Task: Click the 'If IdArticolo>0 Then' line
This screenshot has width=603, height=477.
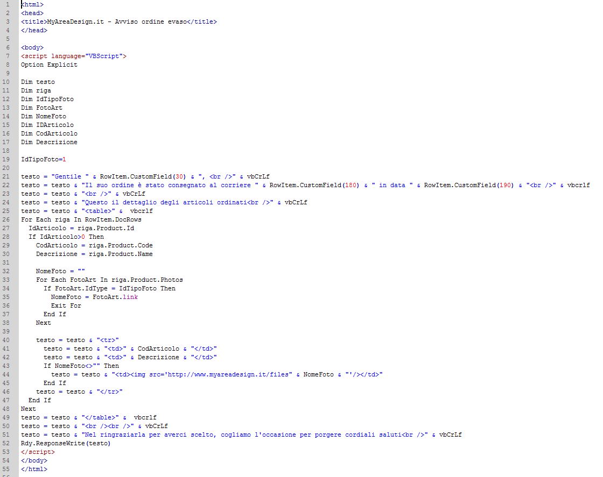Action: pyautogui.click(x=66, y=237)
